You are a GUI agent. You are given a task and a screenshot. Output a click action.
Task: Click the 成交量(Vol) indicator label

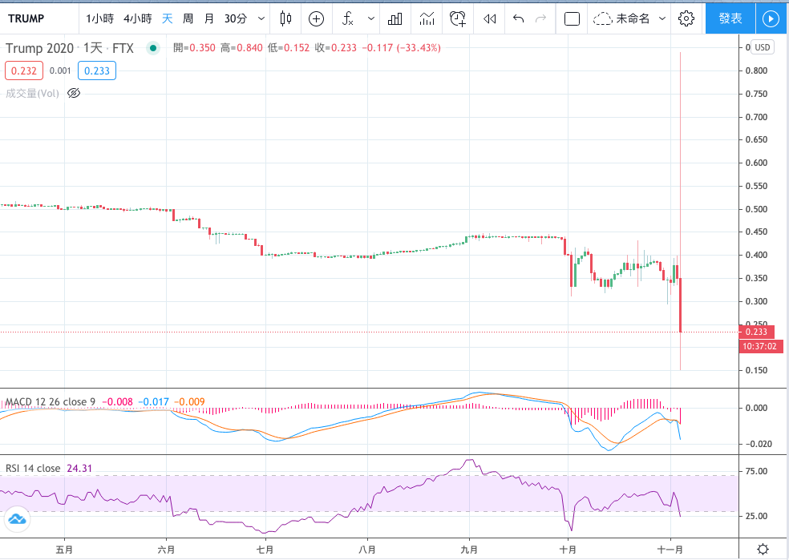pyautogui.click(x=32, y=94)
